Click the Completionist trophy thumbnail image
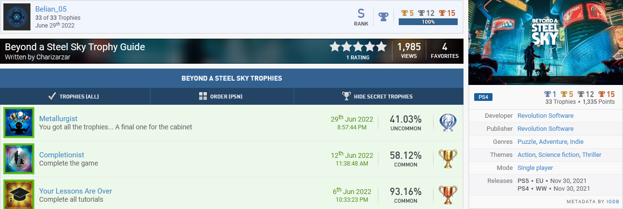 pyautogui.click(x=19, y=159)
